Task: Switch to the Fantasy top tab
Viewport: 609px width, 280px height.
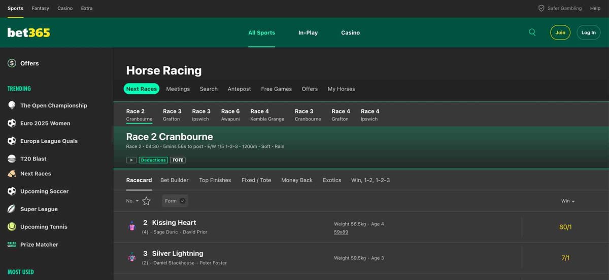Action: [x=40, y=8]
